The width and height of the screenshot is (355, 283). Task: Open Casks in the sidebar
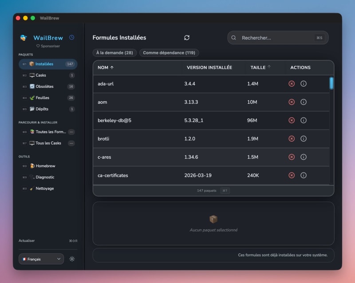tap(48, 75)
